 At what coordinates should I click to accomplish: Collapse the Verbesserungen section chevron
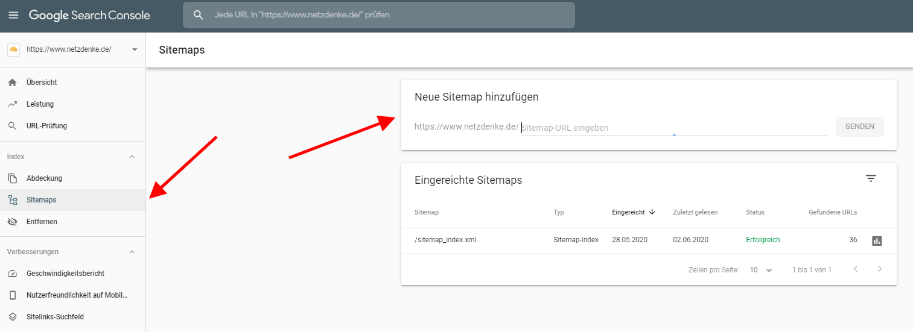(132, 252)
